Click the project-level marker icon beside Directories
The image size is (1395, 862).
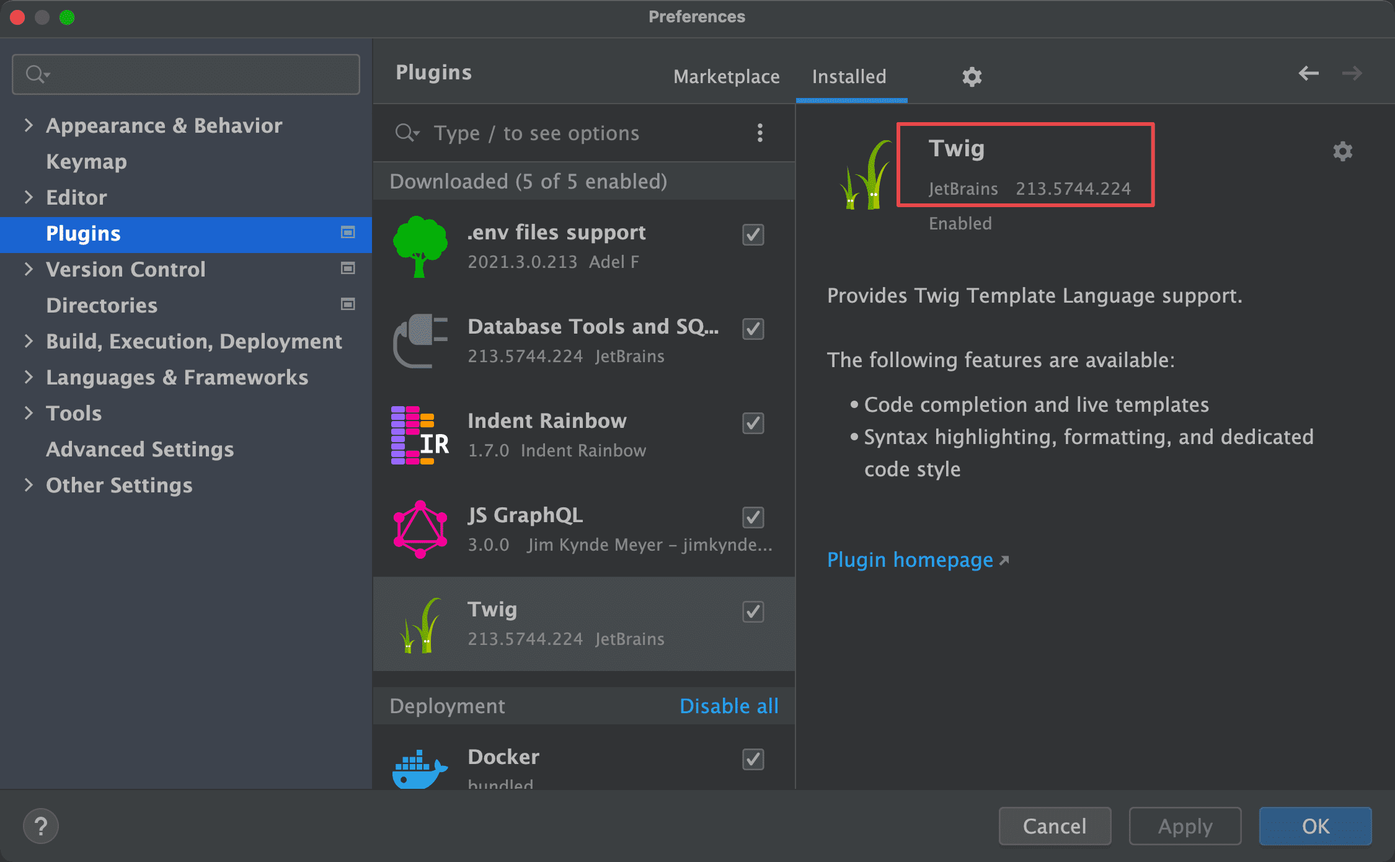tap(348, 304)
